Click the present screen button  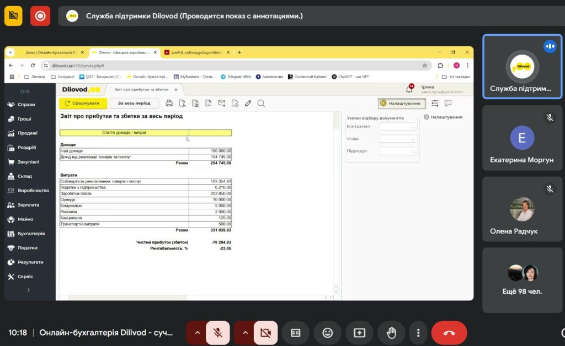click(x=359, y=333)
